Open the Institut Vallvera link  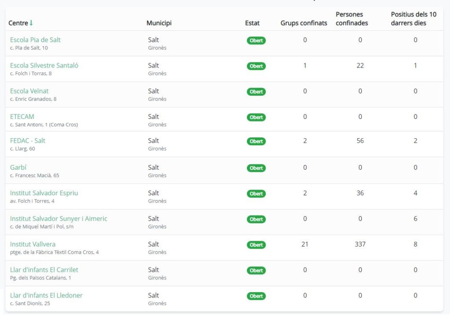33,244
